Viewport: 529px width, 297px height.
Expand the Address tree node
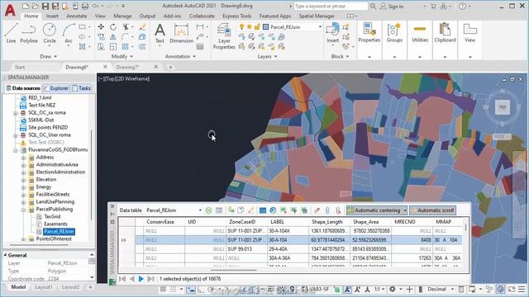coord(23,158)
